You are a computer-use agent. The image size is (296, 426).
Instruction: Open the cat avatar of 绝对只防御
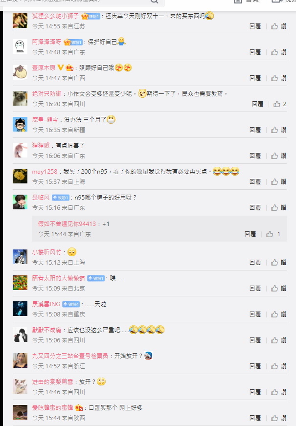pos(20,98)
